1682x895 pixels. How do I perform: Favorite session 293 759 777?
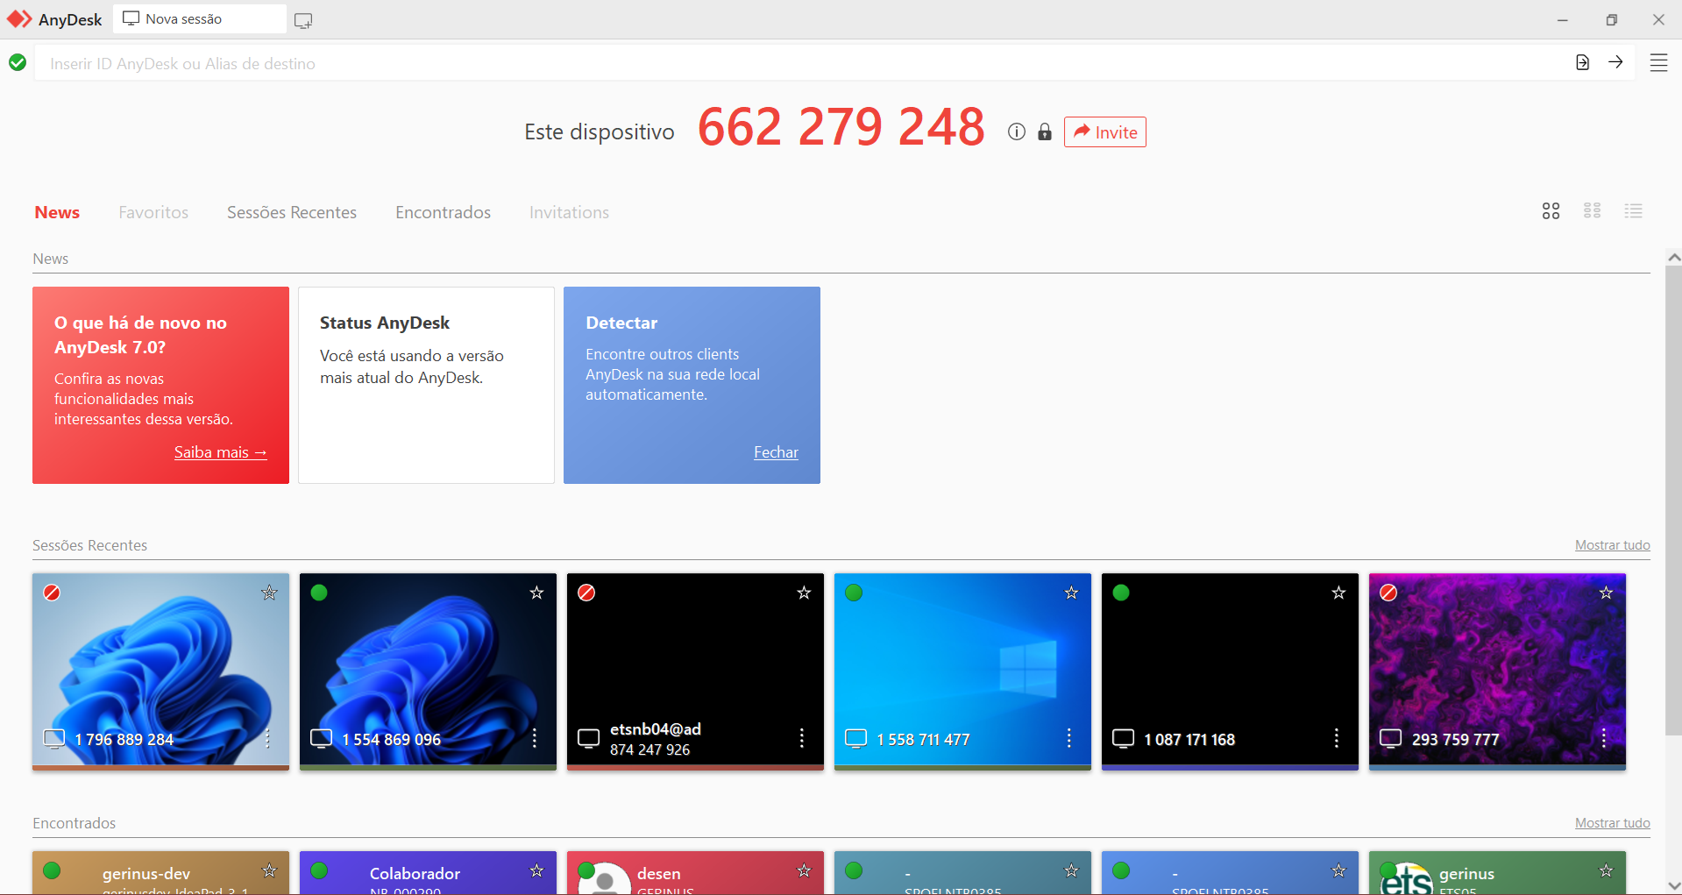[x=1606, y=593]
